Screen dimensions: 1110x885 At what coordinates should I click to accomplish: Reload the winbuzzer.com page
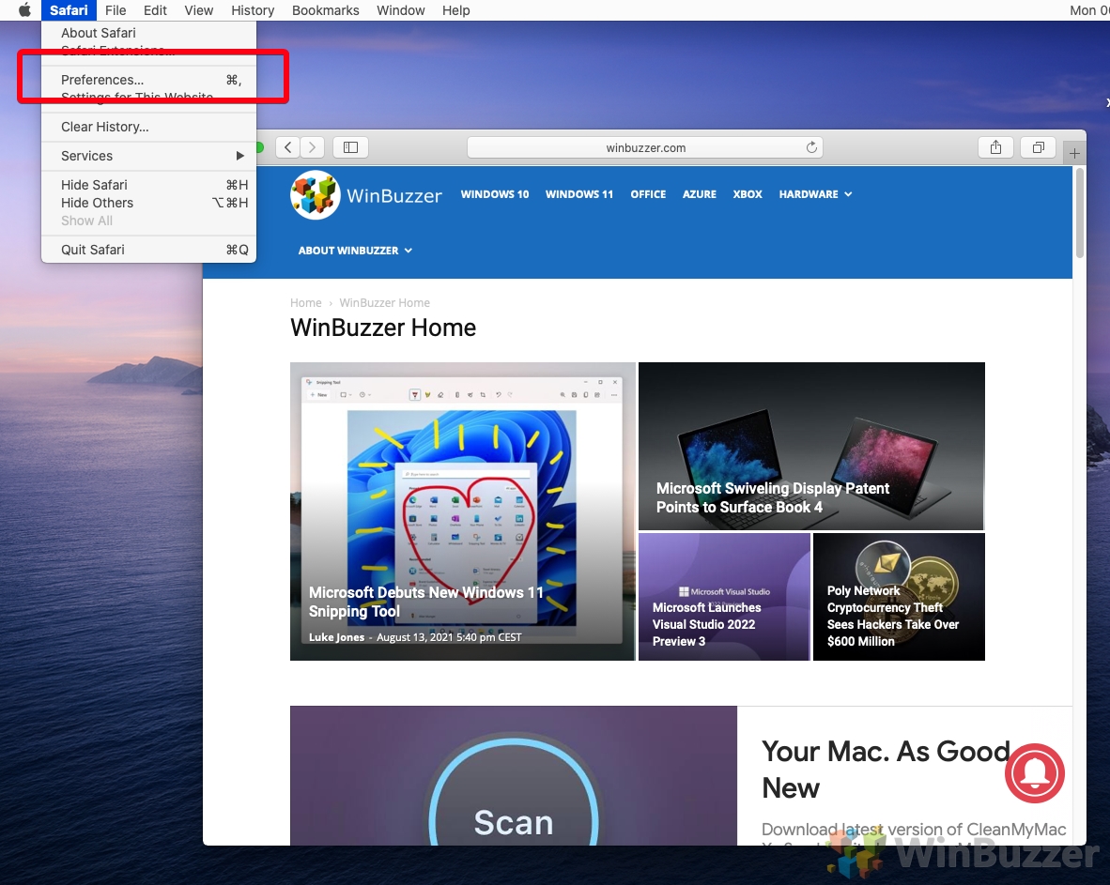click(x=811, y=147)
